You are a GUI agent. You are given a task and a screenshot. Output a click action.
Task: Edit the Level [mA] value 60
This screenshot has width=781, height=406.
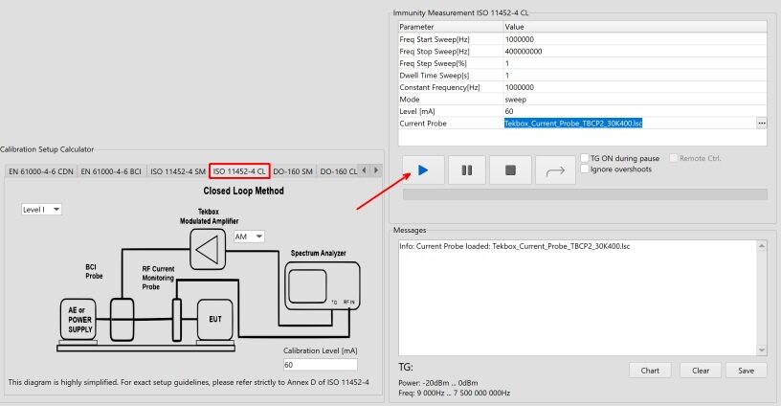pos(635,111)
